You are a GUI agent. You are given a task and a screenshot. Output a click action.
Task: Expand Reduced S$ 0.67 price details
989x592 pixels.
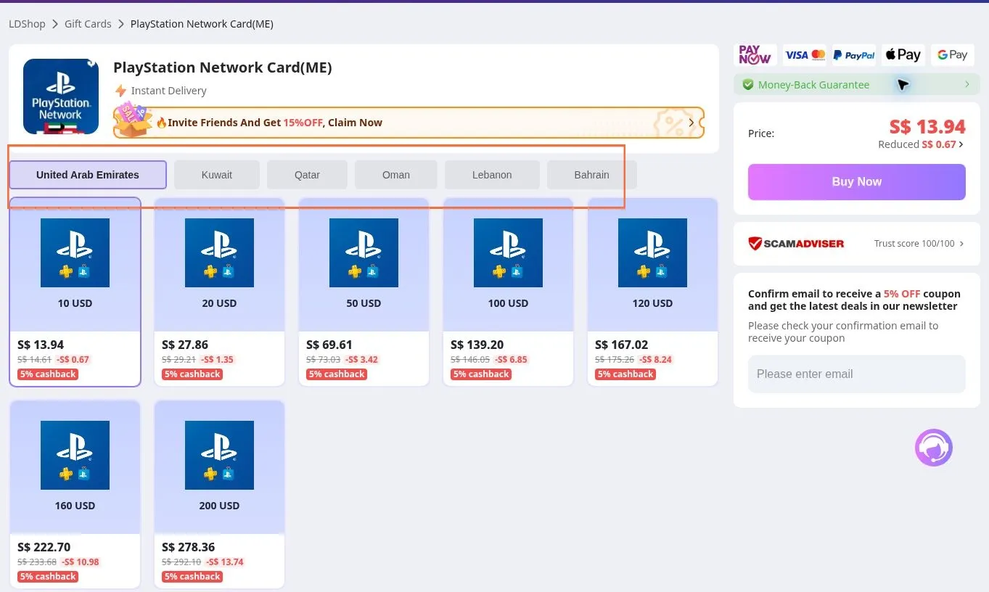[x=921, y=144]
